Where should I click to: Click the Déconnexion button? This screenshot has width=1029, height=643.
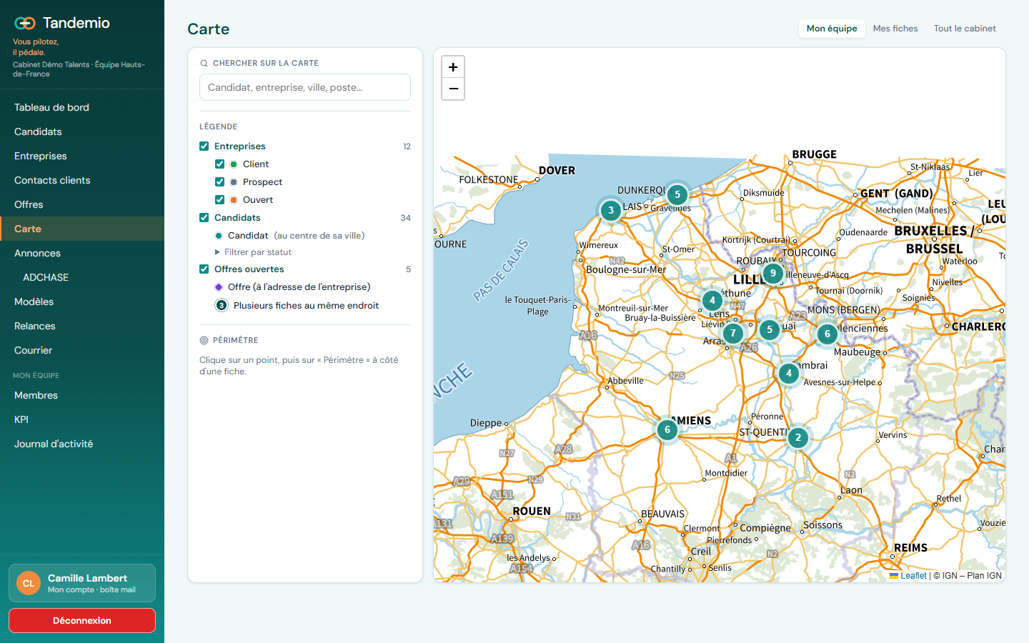point(82,620)
